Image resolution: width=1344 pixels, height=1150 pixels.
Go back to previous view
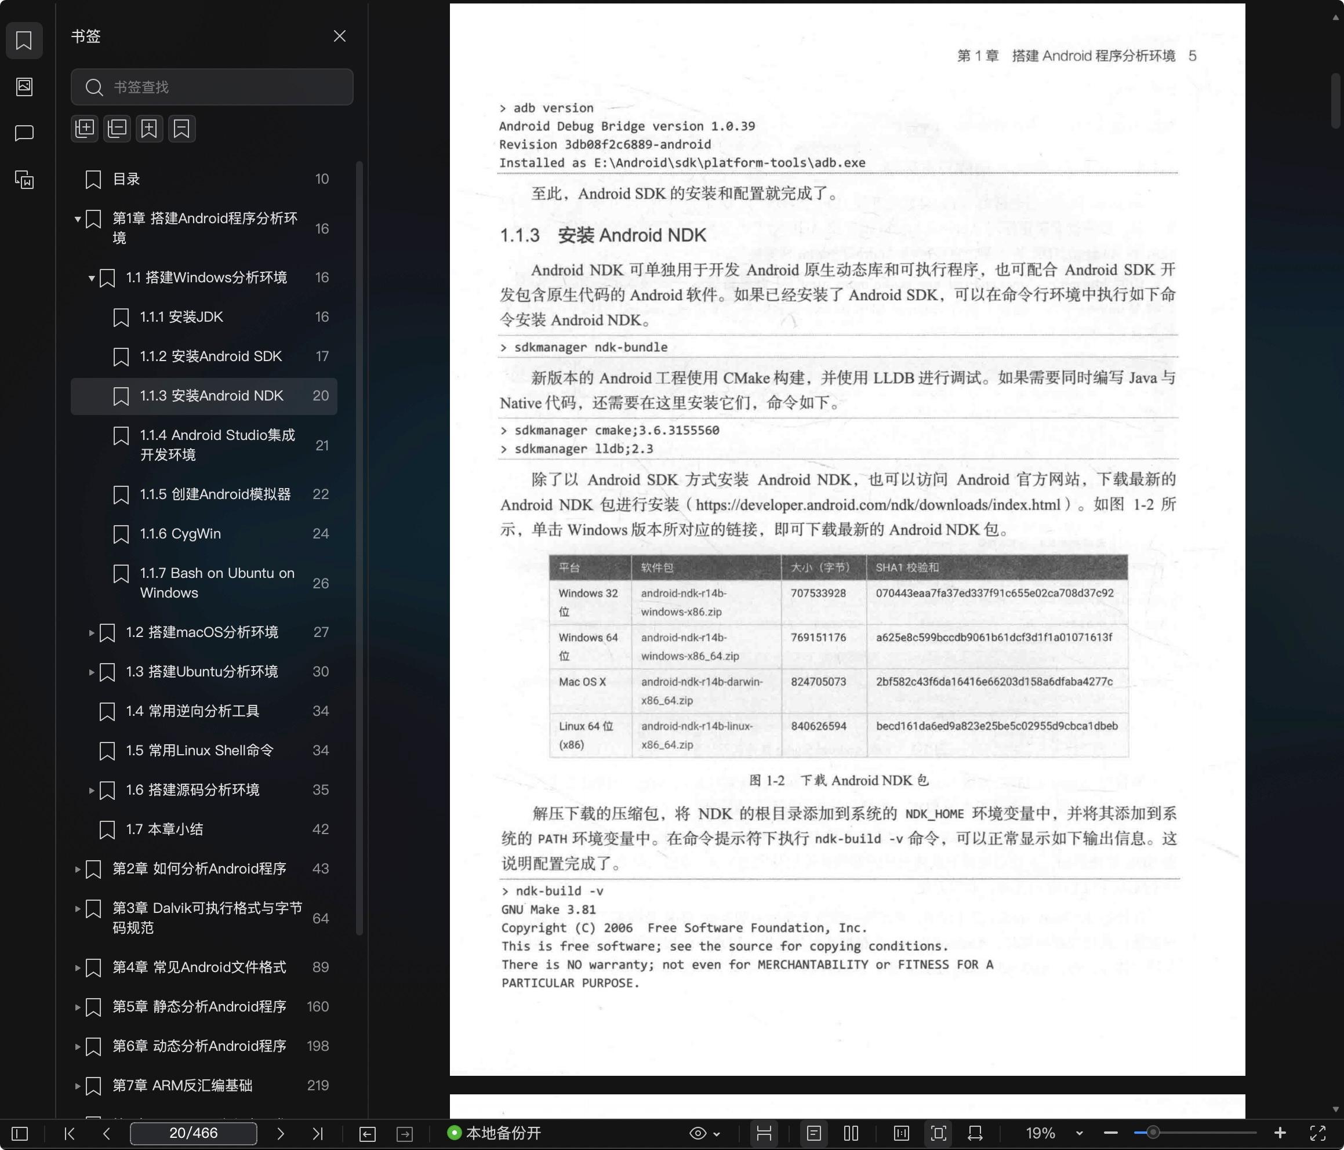point(367,1133)
